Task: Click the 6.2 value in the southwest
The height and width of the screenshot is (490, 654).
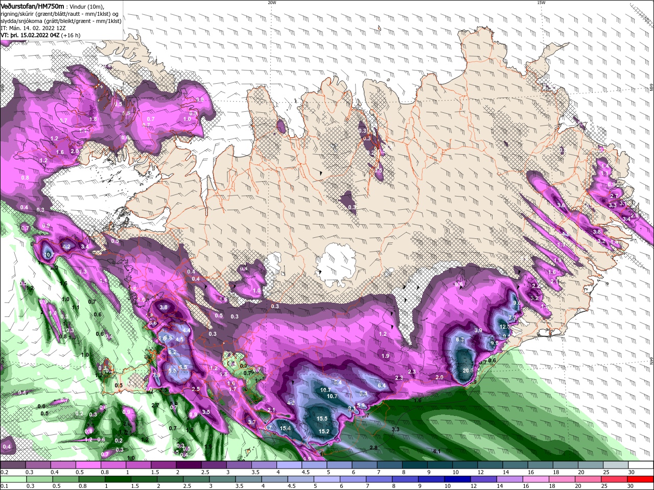Action: point(172,352)
